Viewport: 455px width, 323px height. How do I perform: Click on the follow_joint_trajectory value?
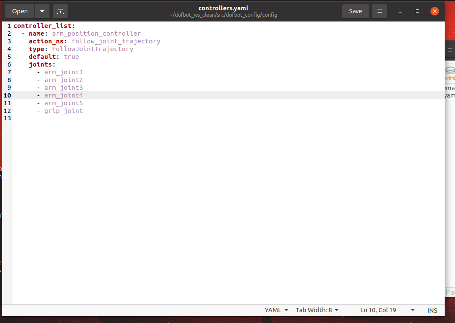pyautogui.click(x=116, y=41)
